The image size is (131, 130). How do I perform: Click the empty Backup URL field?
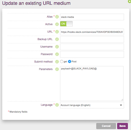click(92, 39)
